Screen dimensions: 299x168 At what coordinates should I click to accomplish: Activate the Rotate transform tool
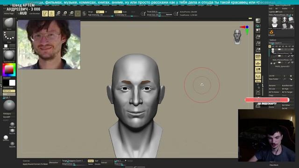click(x=71, y=14)
